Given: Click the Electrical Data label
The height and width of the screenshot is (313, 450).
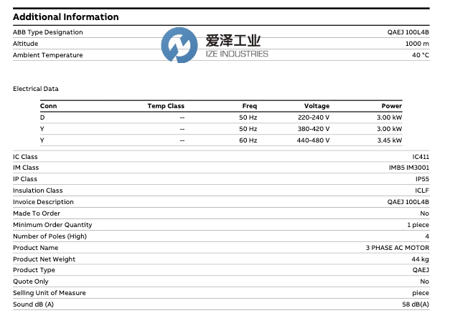Looking at the screenshot, I should (x=36, y=89).
